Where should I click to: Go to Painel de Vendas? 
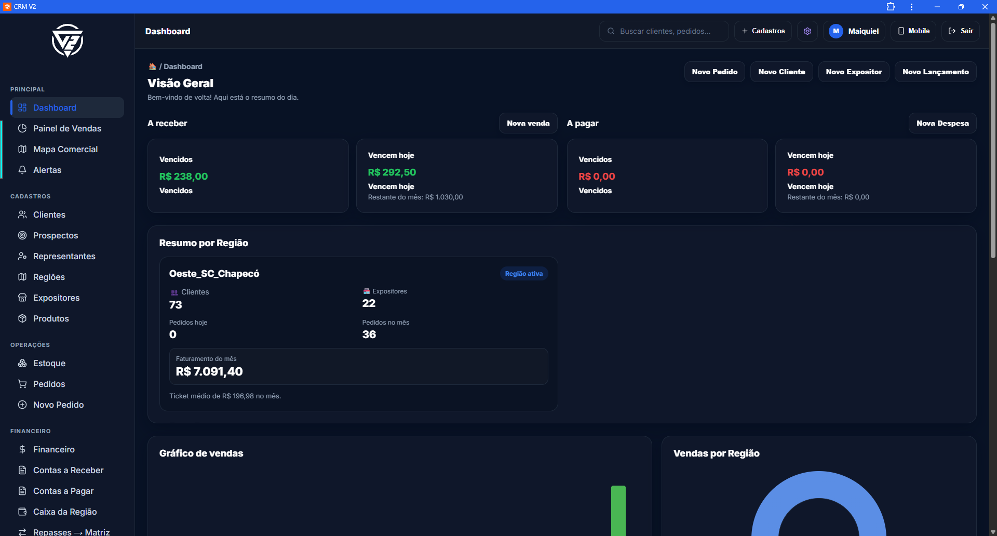68,128
